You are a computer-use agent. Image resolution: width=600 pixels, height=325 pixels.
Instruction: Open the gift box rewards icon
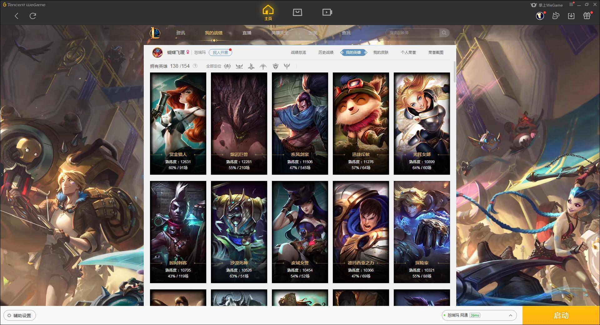[587, 16]
